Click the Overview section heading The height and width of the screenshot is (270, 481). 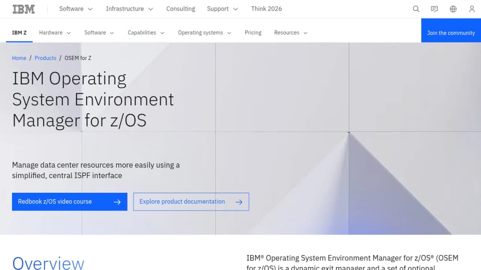(x=48, y=263)
